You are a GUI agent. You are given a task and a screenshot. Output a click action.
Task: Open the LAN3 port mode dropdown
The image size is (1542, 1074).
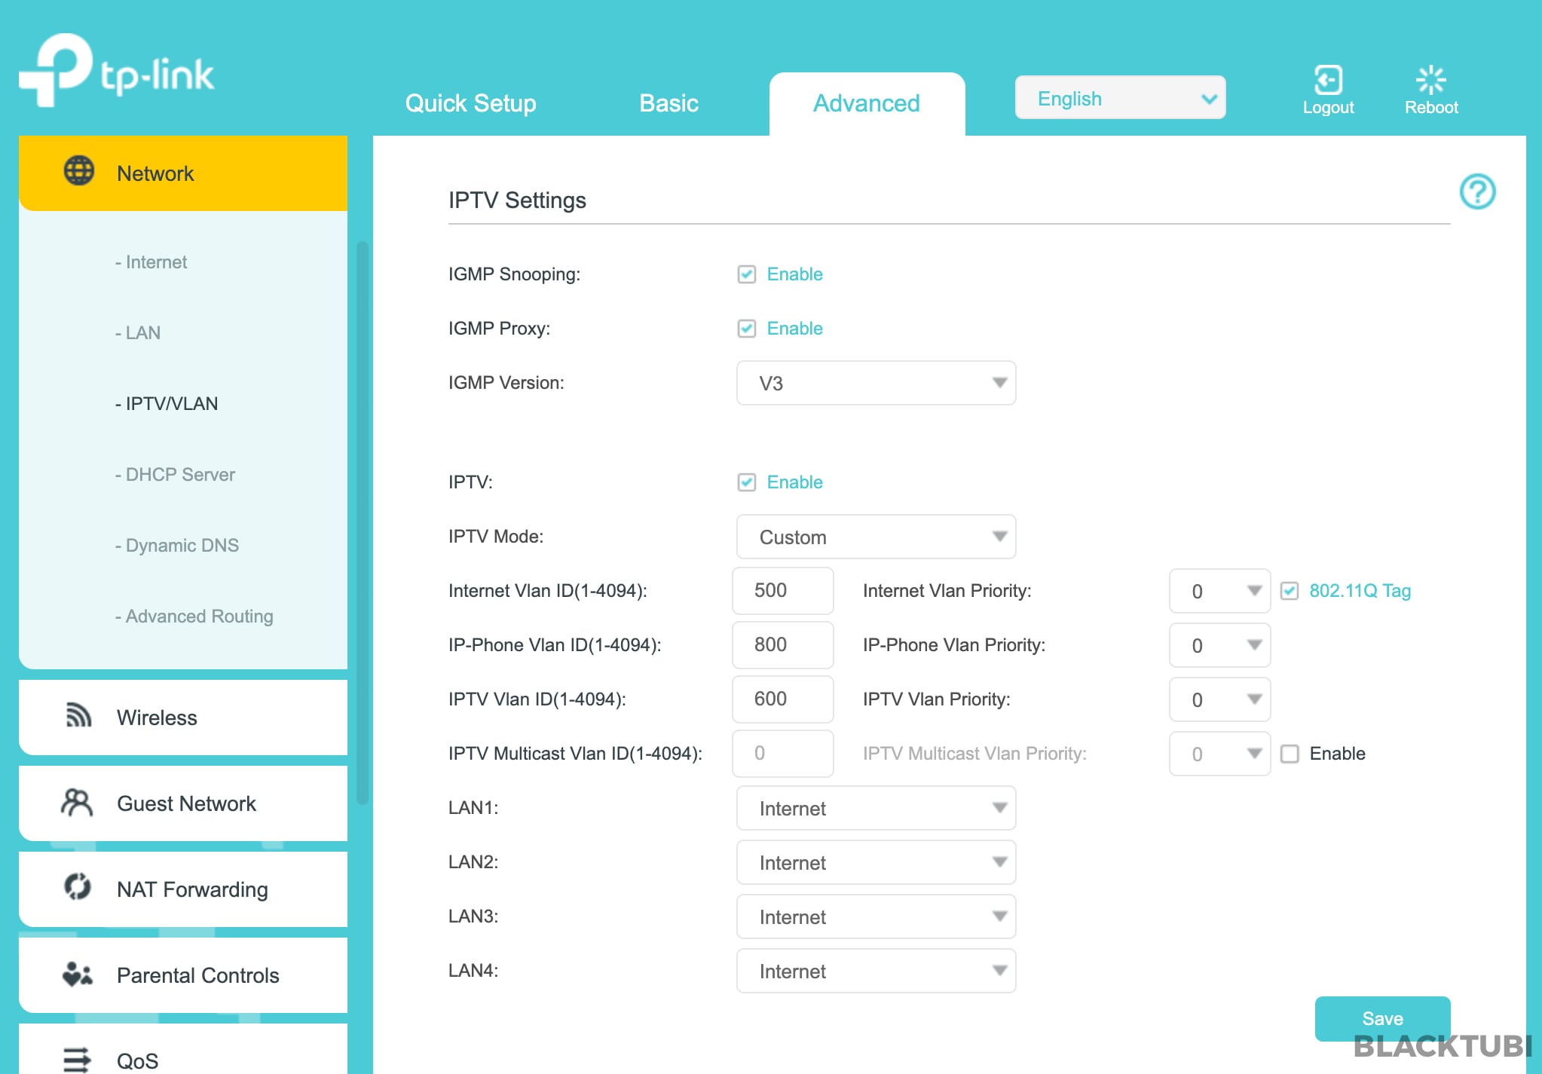(876, 916)
